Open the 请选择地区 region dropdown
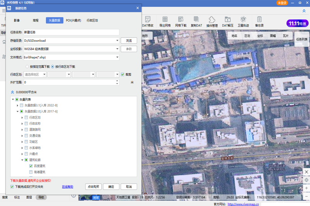 tap(35, 74)
